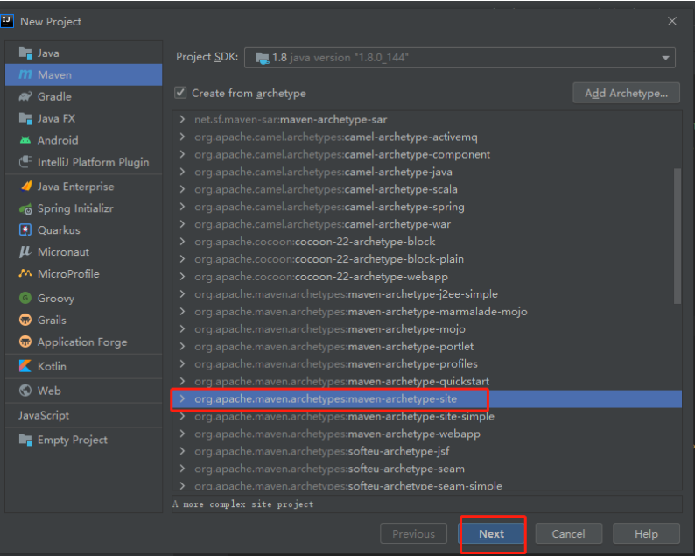Select maven-archetype-marmalade-mojo row

(x=427, y=311)
